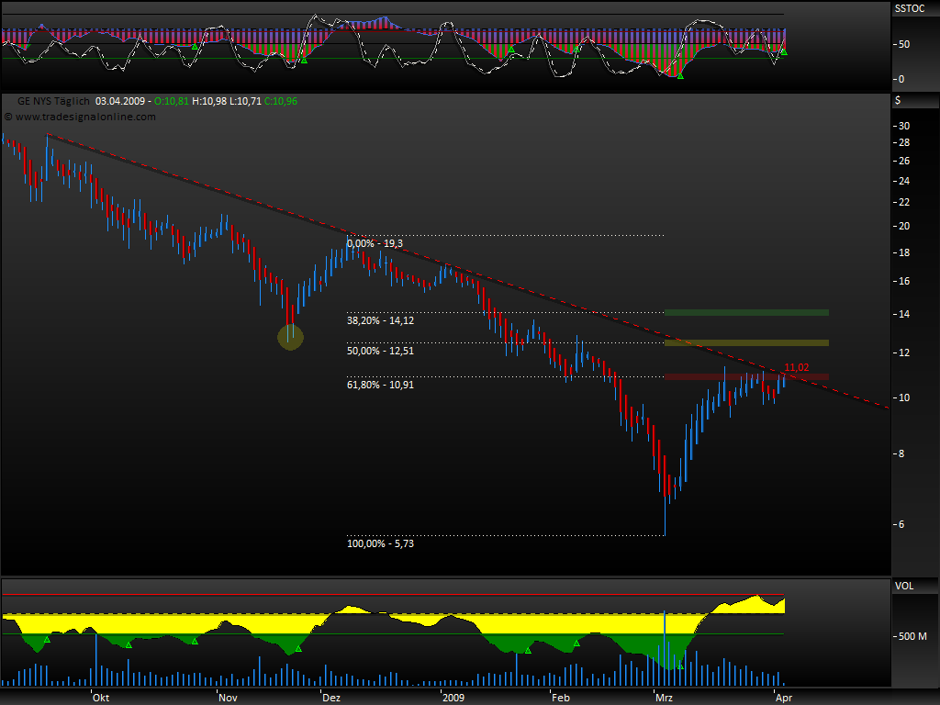Click price axis value 28
The width and height of the screenshot is (940, 705).
point(904,142)
